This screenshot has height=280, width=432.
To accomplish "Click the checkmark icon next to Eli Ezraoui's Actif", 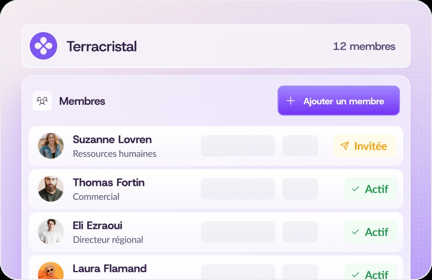I will (354, 232).
